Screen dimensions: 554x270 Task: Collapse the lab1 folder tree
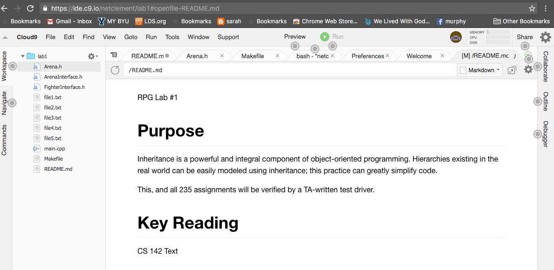point(23,56)
